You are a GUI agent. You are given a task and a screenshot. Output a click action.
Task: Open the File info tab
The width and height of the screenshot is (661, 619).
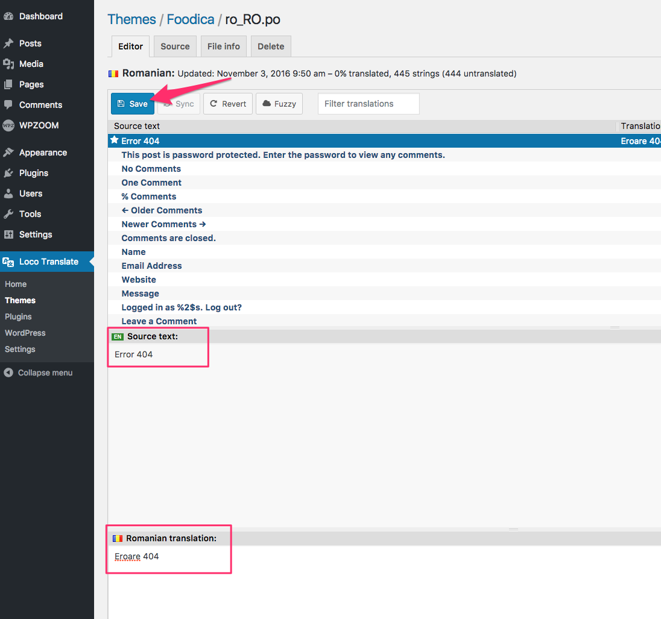point(223,46)
